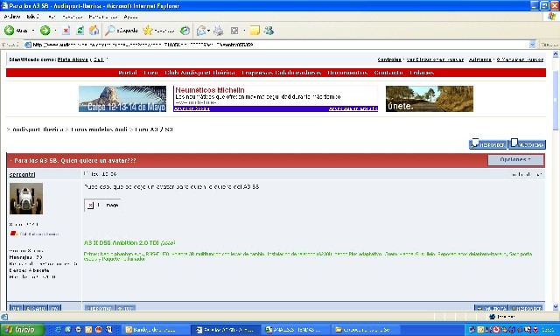Open the sercontri user profile link
Screen dimensions: 560x336
[22, 174]
